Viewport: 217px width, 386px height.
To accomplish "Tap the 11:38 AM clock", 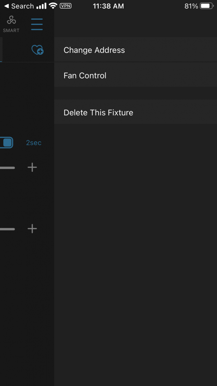I will coord(108,6).
